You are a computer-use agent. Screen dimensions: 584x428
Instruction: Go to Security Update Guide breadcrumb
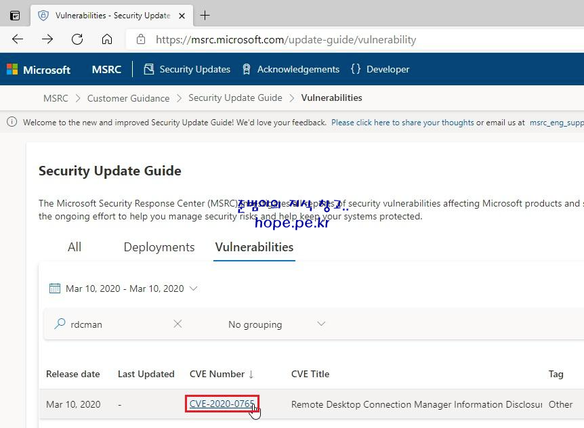235,98
